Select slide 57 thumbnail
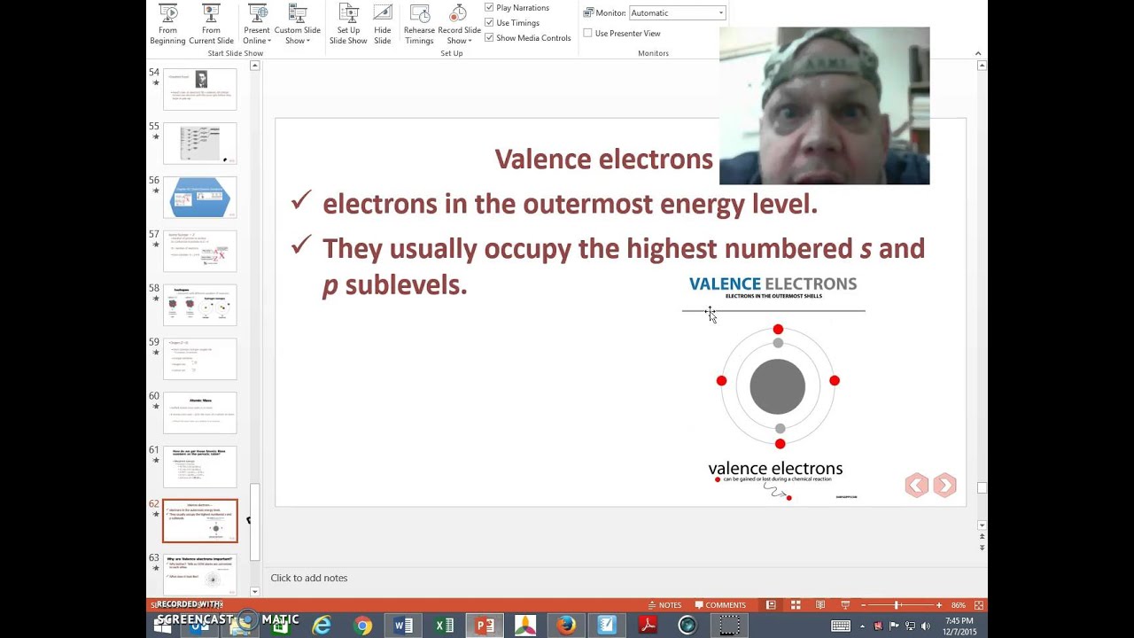Screen dimensions: 1134x638 [200, 251]
